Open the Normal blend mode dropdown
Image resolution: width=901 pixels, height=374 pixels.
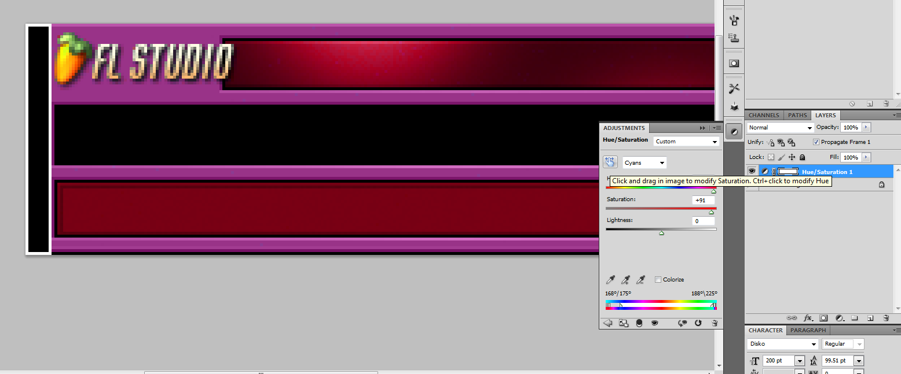pos(780,128)
